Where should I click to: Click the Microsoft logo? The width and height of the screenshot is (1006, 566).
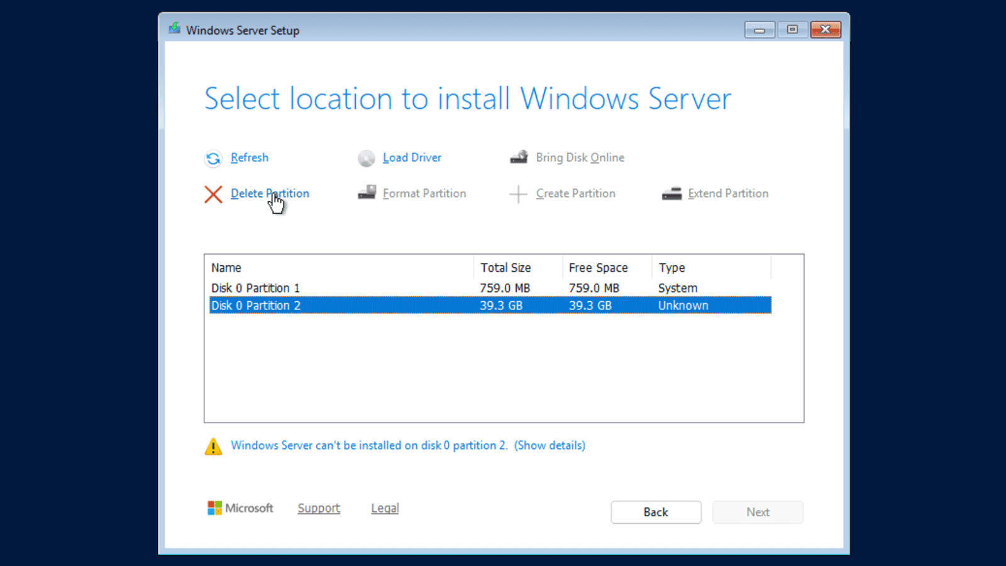(x=240, y=508)
